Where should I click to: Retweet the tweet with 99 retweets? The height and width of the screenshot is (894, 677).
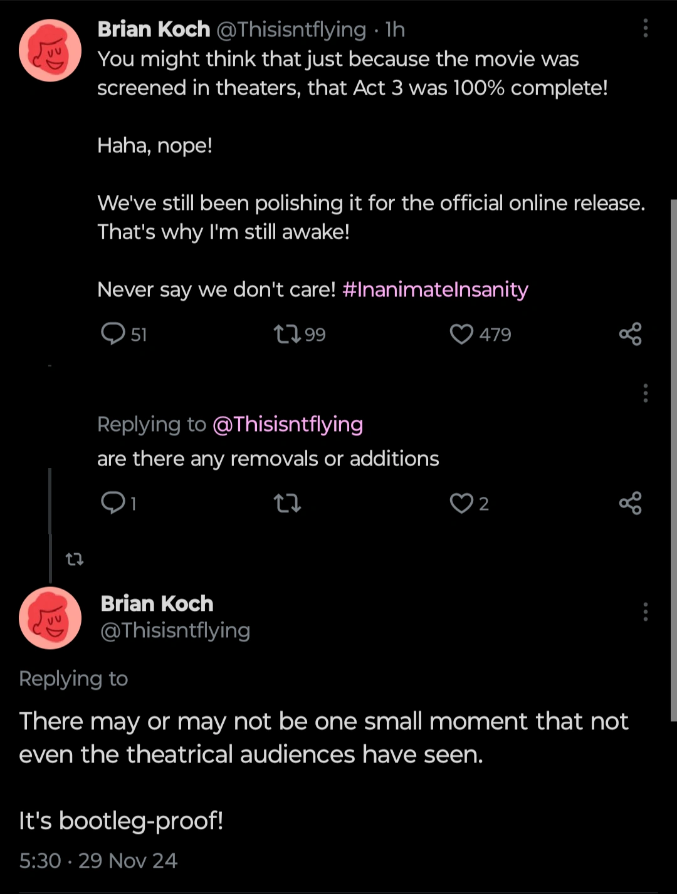tap(288, 334)
